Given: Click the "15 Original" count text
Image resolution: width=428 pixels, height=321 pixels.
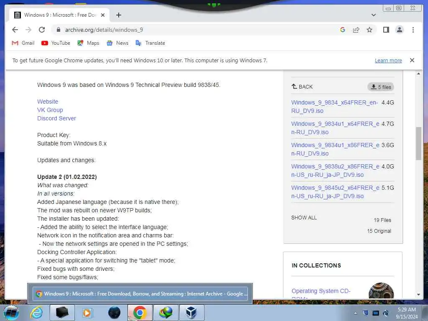Looking at the screenshot, I should pos(379,231).
